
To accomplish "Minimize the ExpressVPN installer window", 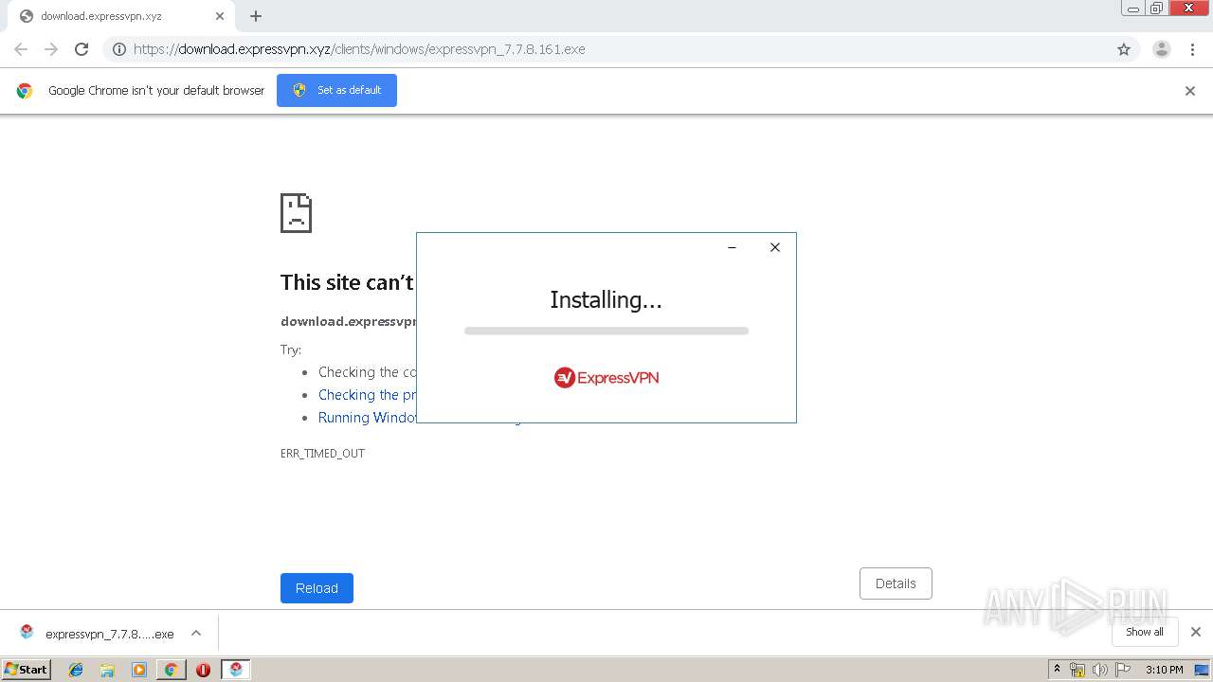I will point(732,247).
